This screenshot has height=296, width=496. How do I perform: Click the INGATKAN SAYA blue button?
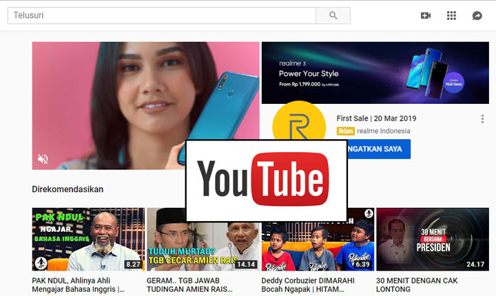pyautogui.click(x=379, y=149)
